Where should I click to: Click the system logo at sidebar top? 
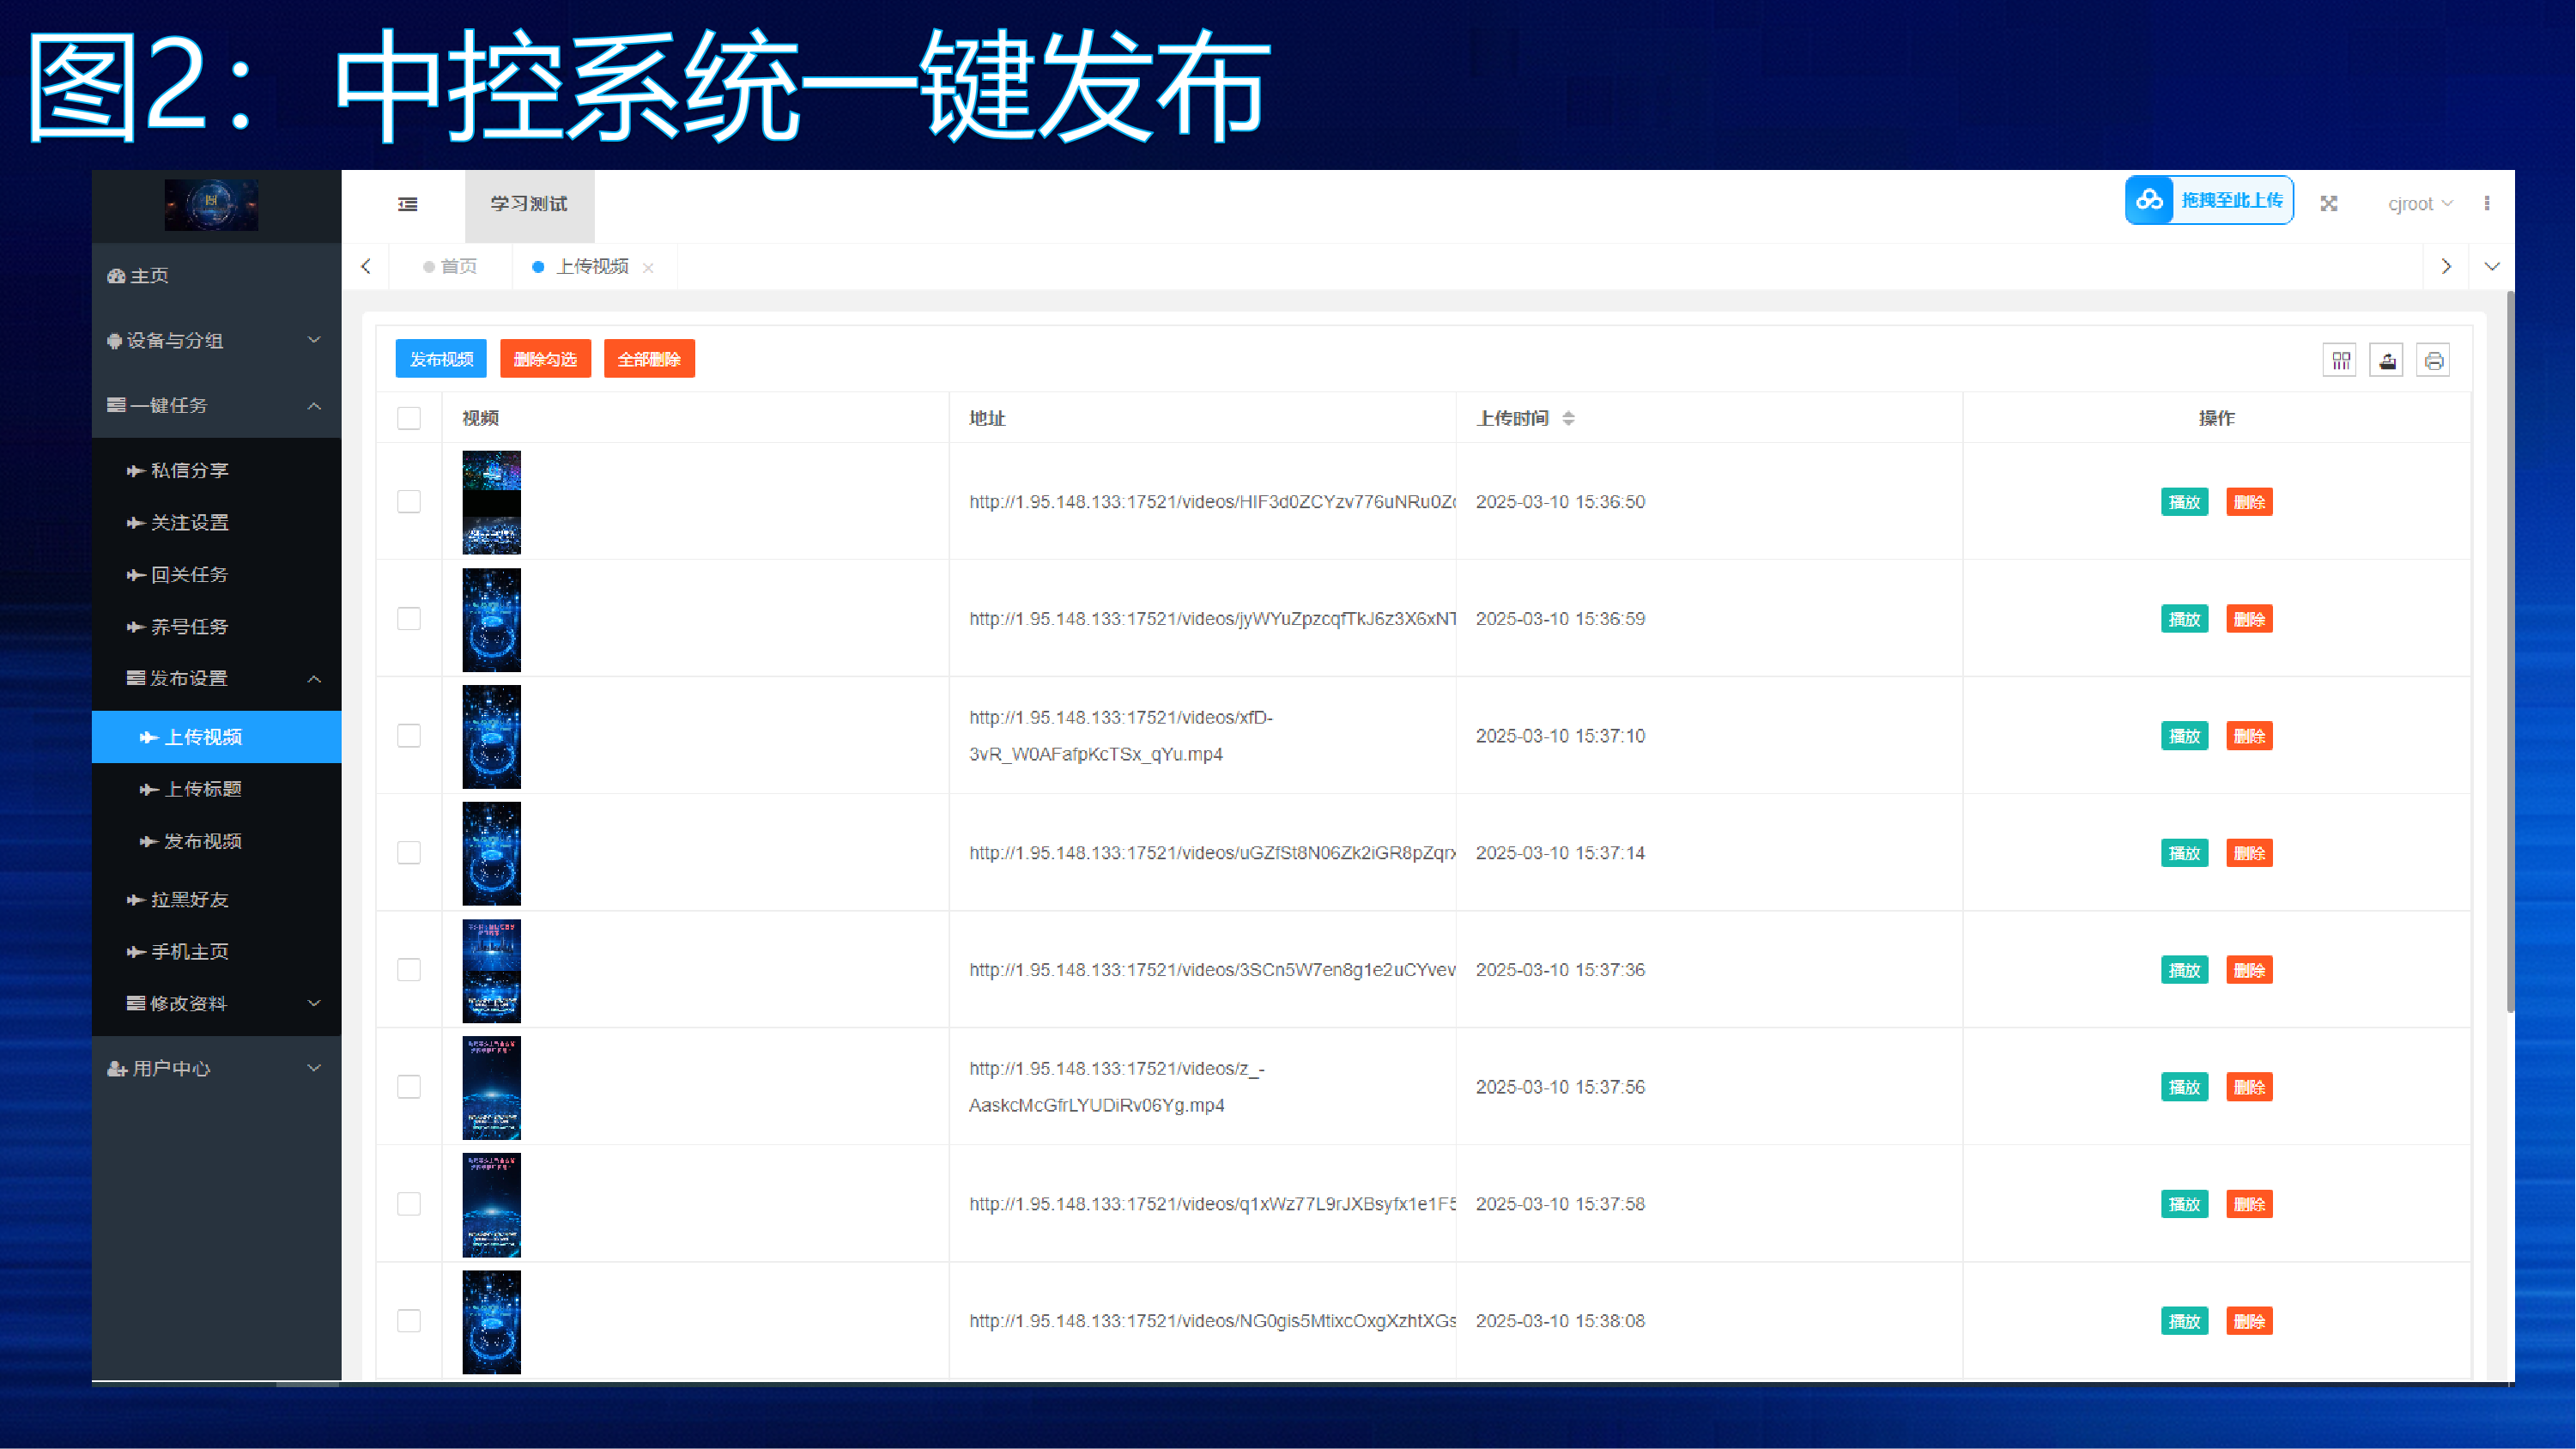(x=212, y=205)
